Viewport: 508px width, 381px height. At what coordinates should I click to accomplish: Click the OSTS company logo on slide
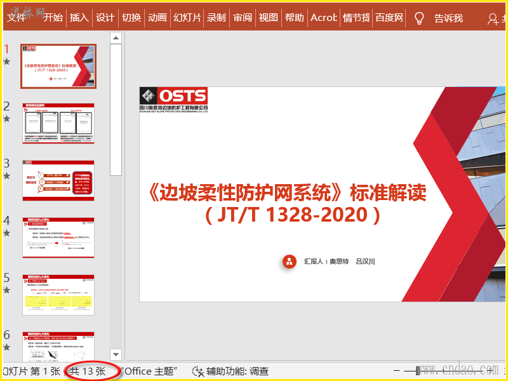pyautogui.click(x=173, y=100)
